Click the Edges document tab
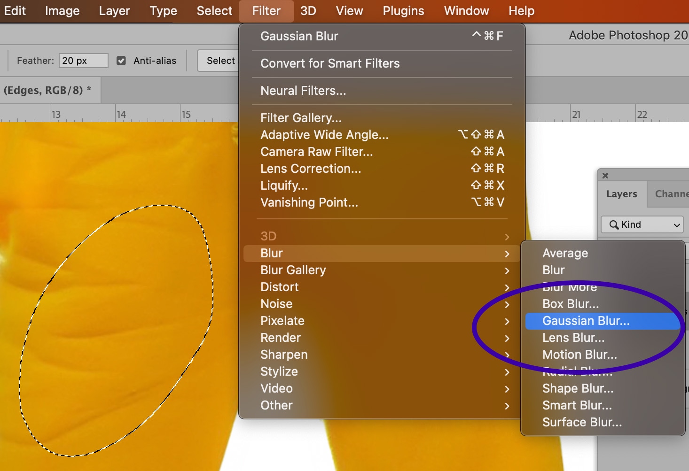Viewport: 689px width, 471px height. click(x=47, y=90)
